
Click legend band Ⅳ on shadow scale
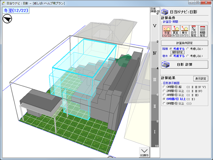pos(155,55)
